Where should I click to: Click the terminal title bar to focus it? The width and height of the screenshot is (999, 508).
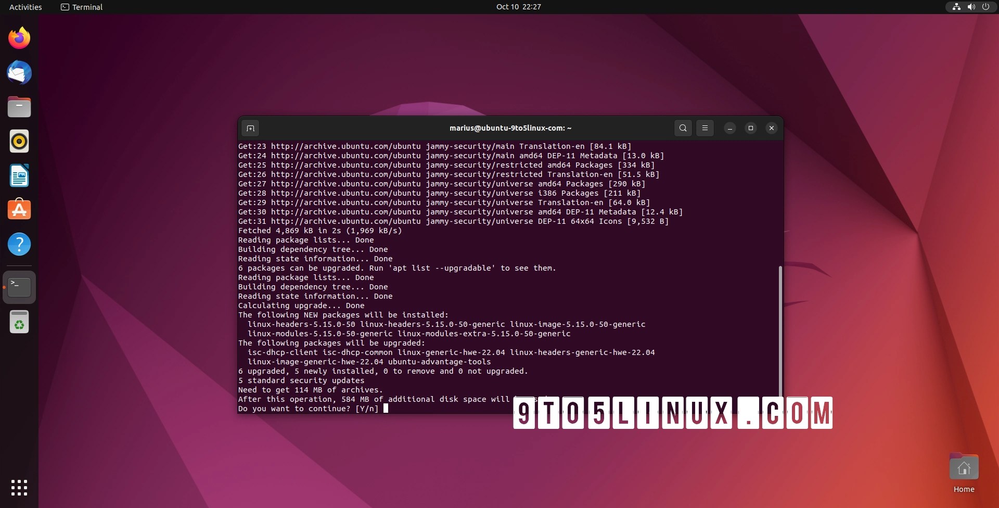point(510,128)
